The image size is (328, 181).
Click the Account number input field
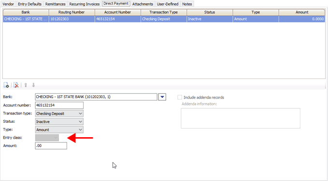(59, 105)
